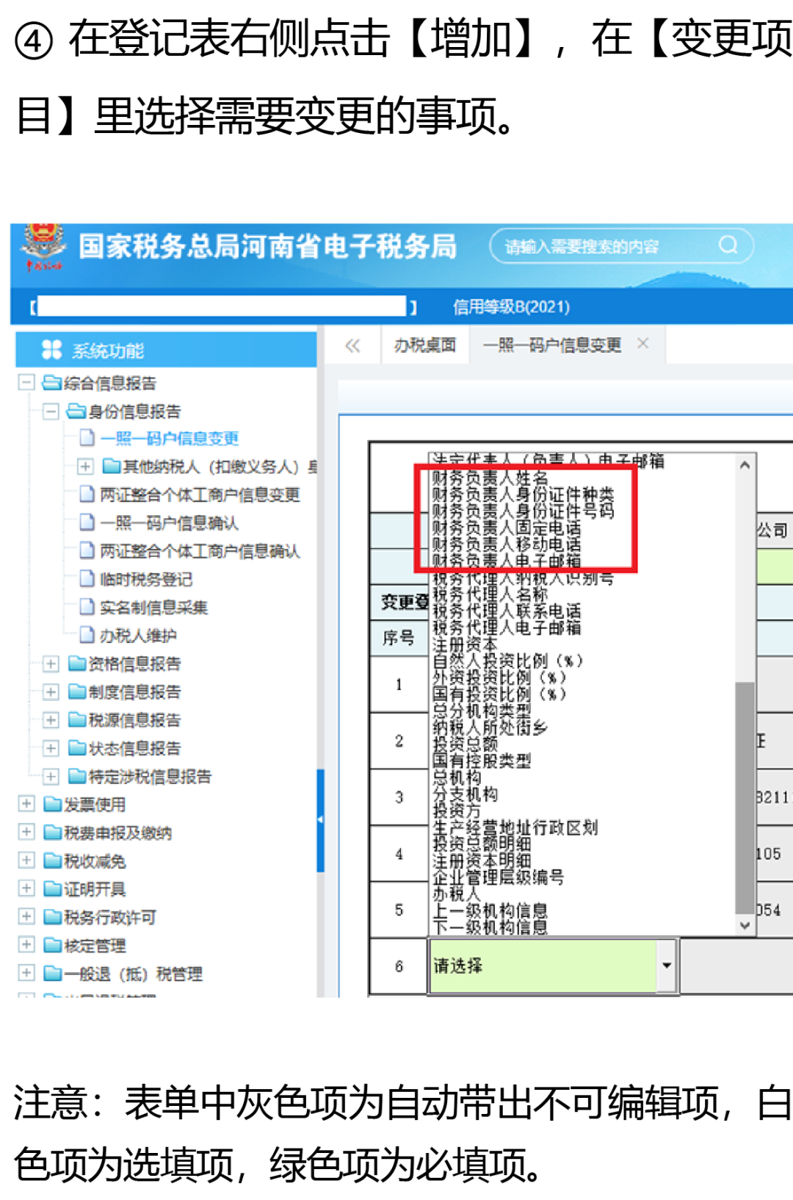The width and height of the screenshot is (793, 1200).
Task: Expand the 税收减免 folder
Action: pyautogui.click(x=26, y=860)
